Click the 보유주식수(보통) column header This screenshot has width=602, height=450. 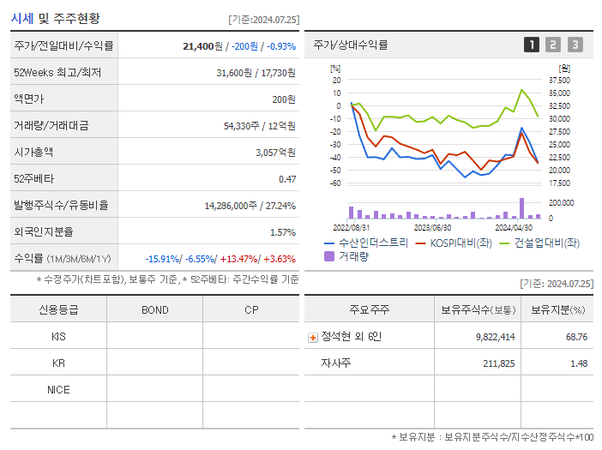coord(478,309)
